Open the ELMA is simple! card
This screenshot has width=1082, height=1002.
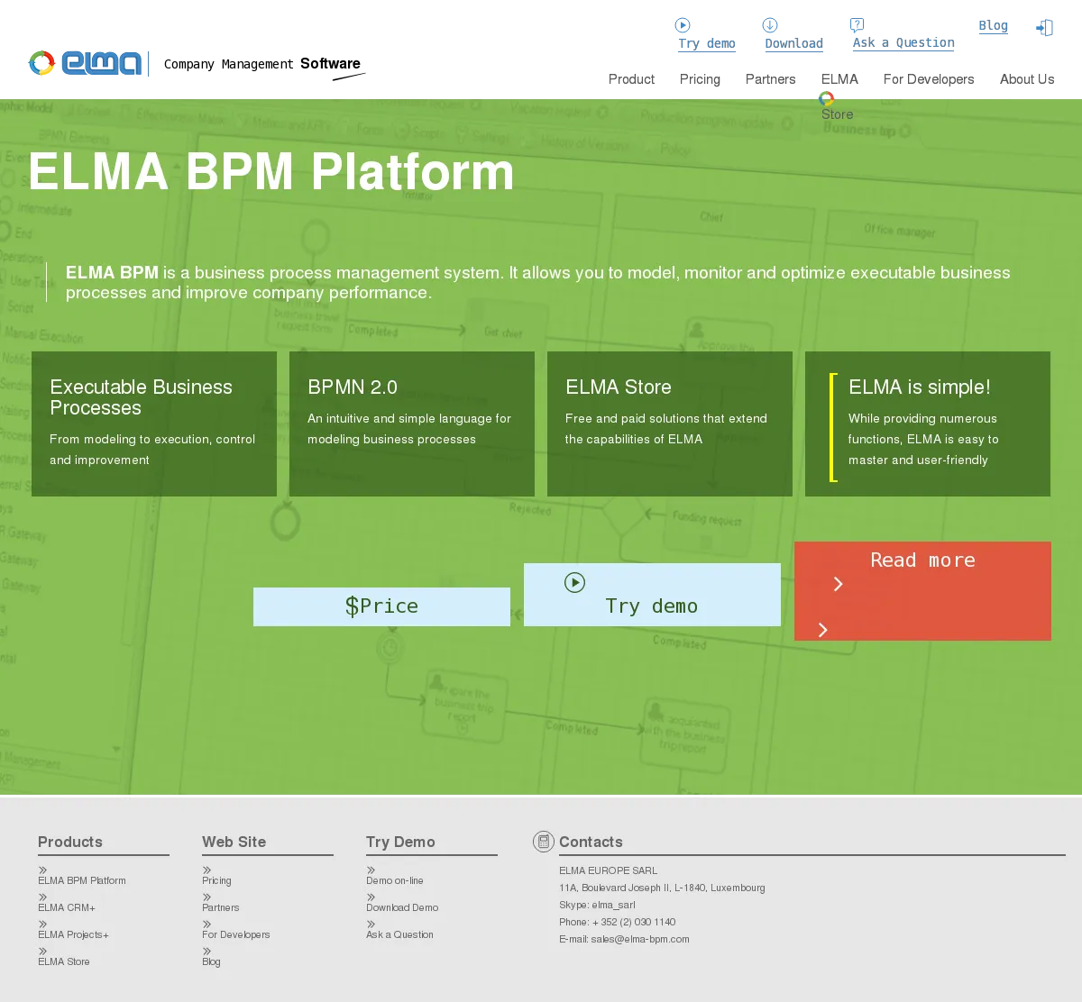(928, 424)
